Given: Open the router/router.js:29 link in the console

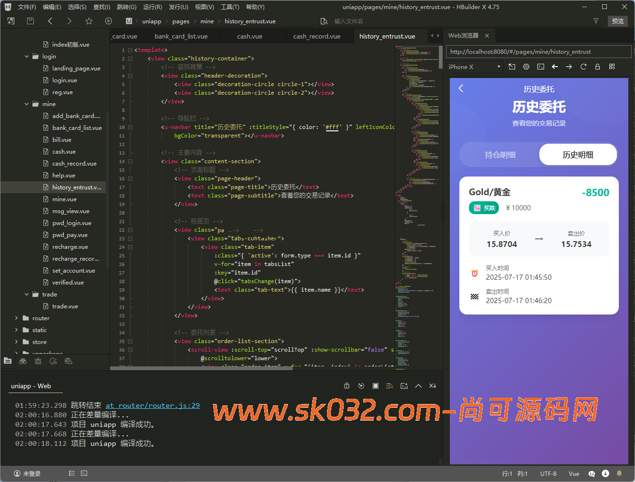Looking at the screenshot, I should click(x=152, y=405).
